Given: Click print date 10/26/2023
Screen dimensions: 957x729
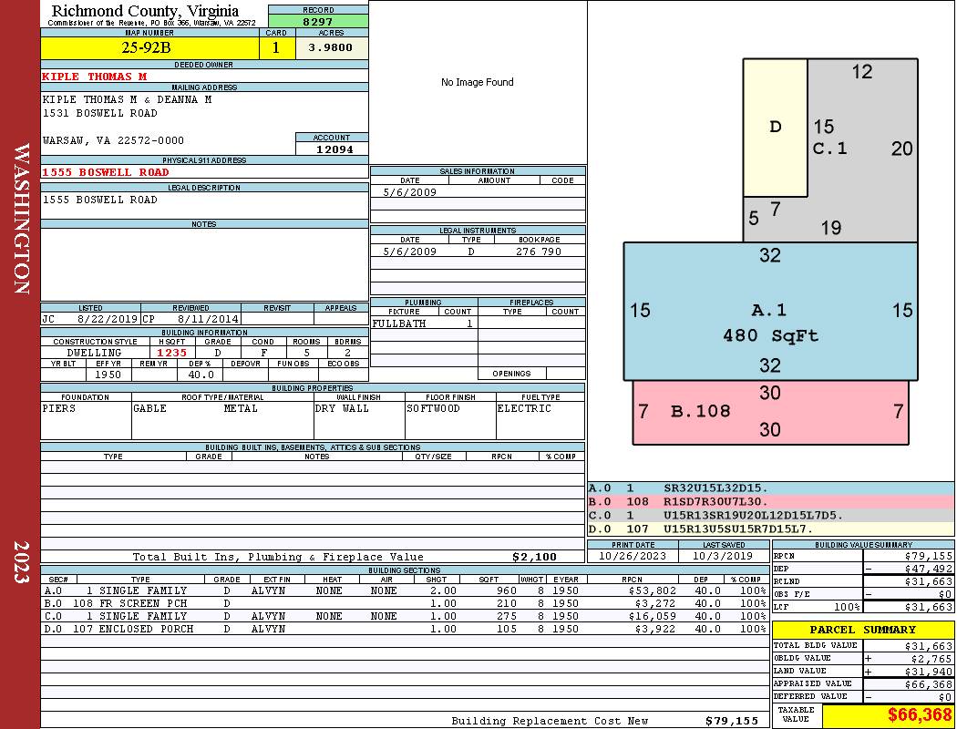Looking at the screenshot, I should pos(633,556).
